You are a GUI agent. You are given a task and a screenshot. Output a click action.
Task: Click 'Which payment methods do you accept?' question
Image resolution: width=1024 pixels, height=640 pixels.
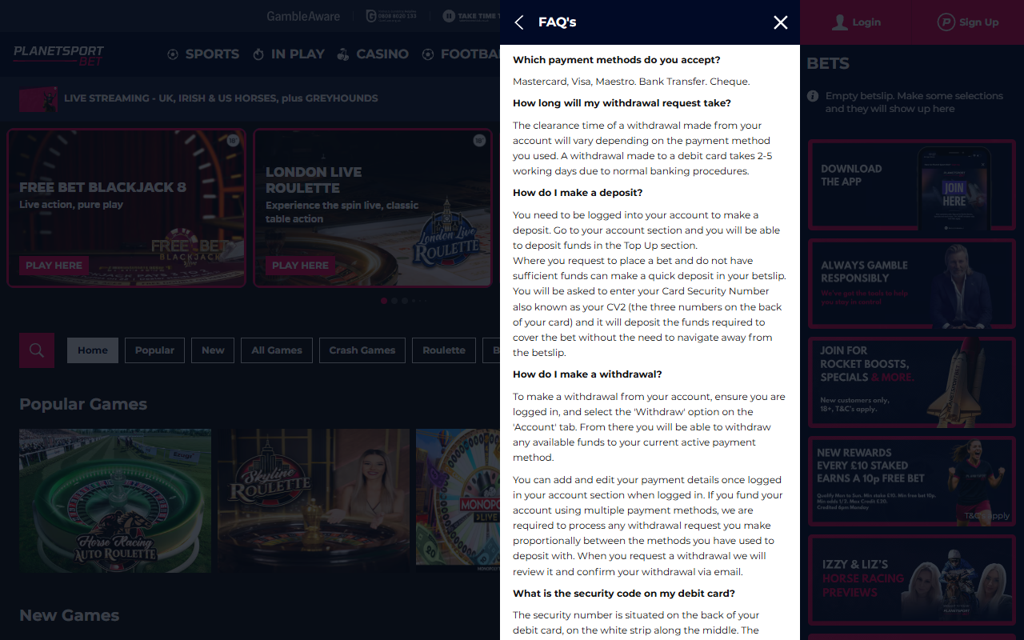[x=617, y=60]
